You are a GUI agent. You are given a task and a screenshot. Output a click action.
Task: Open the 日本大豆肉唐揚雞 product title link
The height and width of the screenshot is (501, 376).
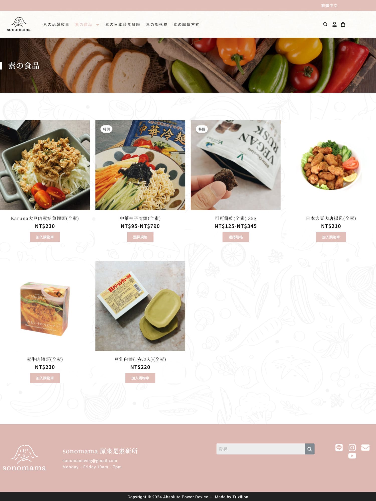coord(331,218)
